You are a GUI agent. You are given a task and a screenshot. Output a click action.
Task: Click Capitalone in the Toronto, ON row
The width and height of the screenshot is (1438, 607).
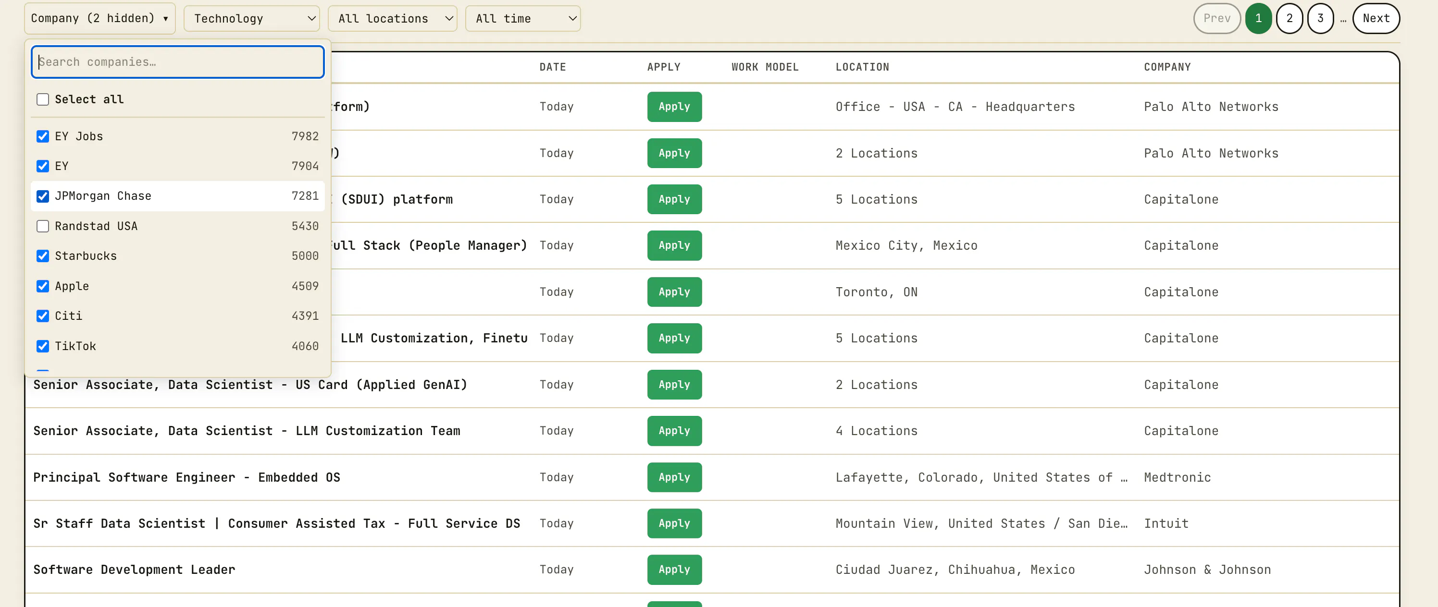click(1181, 292)
